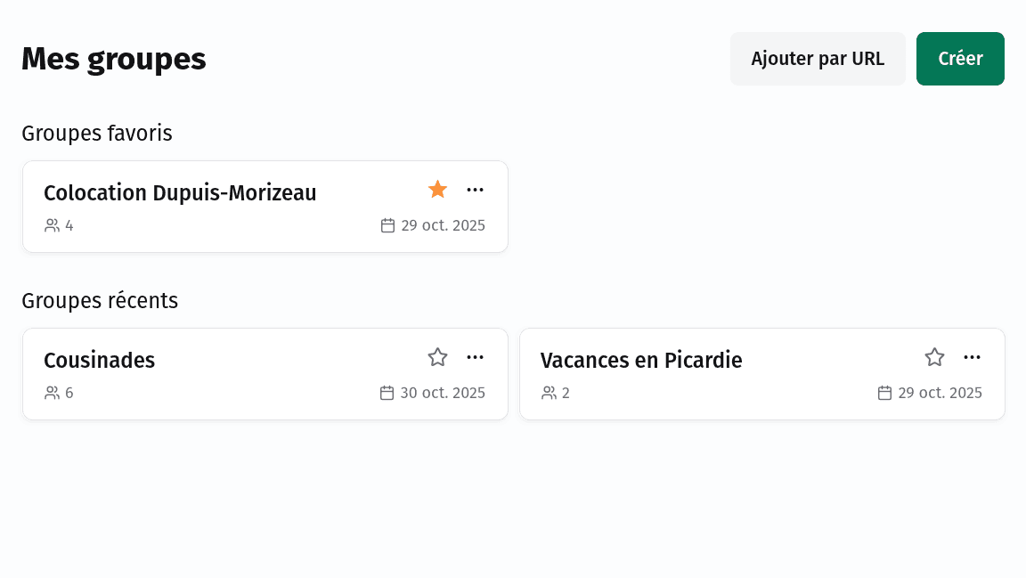Open options menu for Colocation Dupuis-Morizeau
Image resolution: width=1026 pixels, height=578 pixels.
tap(476, 190)
